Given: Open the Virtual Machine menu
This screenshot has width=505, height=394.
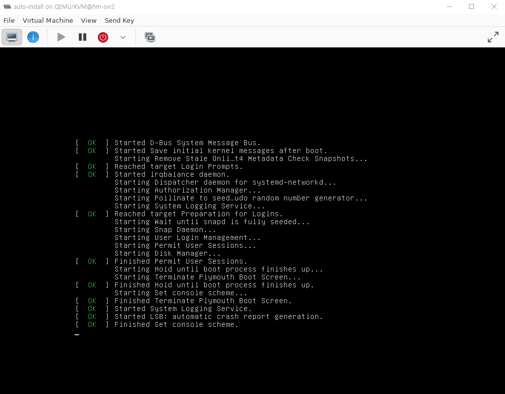Looking at the screenshot, I should pyautogui.click(x=48, y=20).
